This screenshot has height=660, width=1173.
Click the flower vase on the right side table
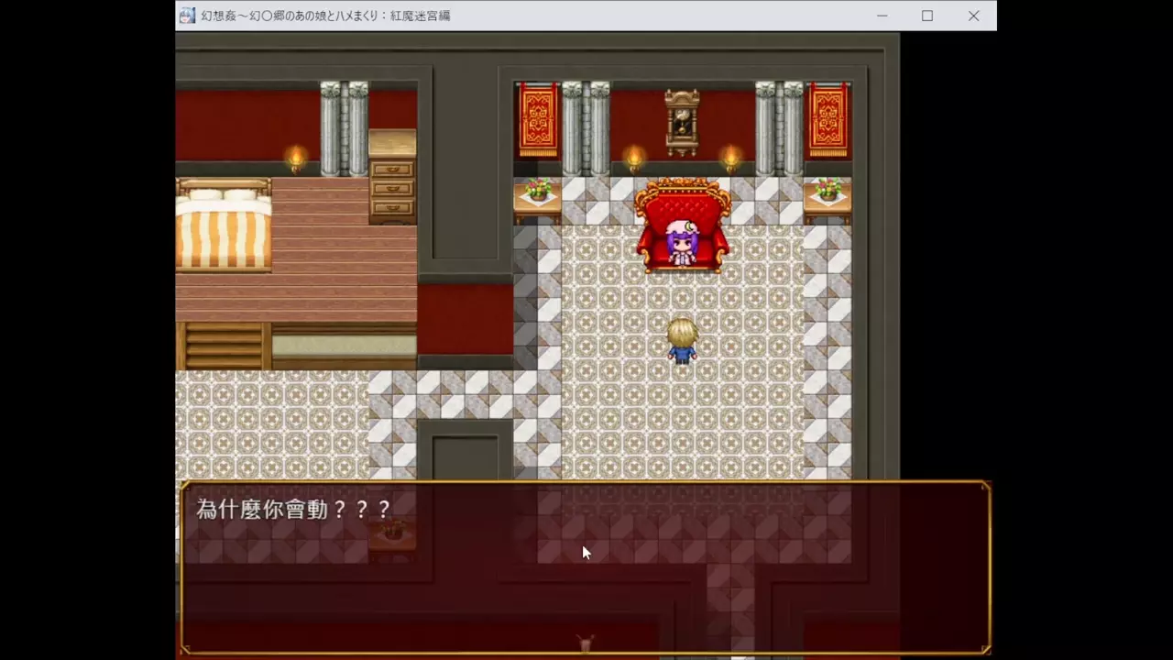pyautogui.click(x=828, y=190)
